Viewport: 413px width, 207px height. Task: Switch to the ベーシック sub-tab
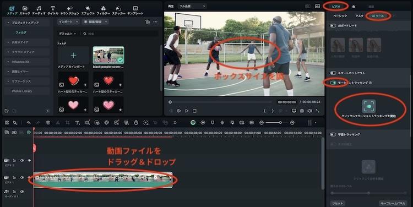[x=340, y=16]
